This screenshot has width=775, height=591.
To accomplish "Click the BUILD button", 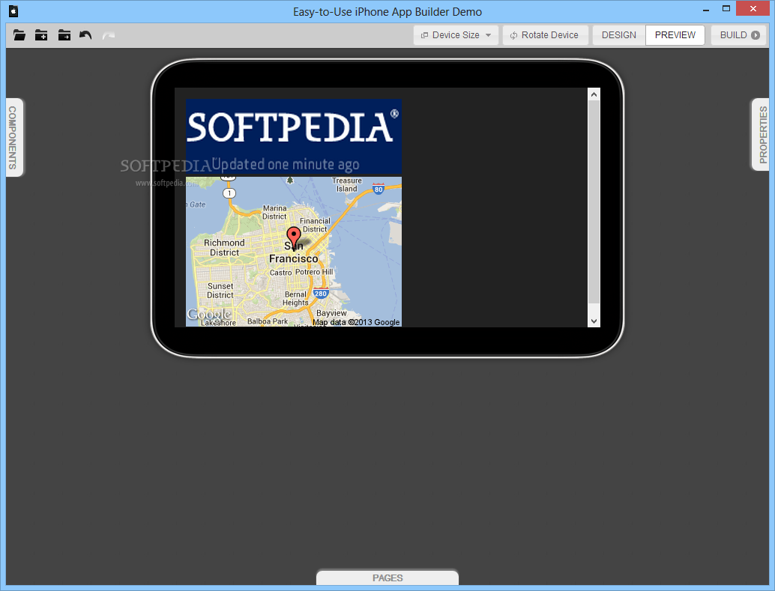I will coord(739,35).
